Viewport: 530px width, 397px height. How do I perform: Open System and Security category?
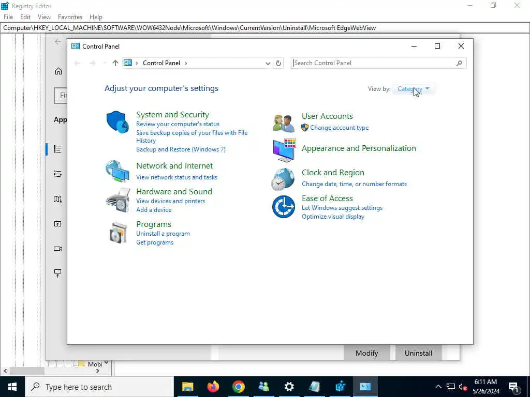[172, 114]
